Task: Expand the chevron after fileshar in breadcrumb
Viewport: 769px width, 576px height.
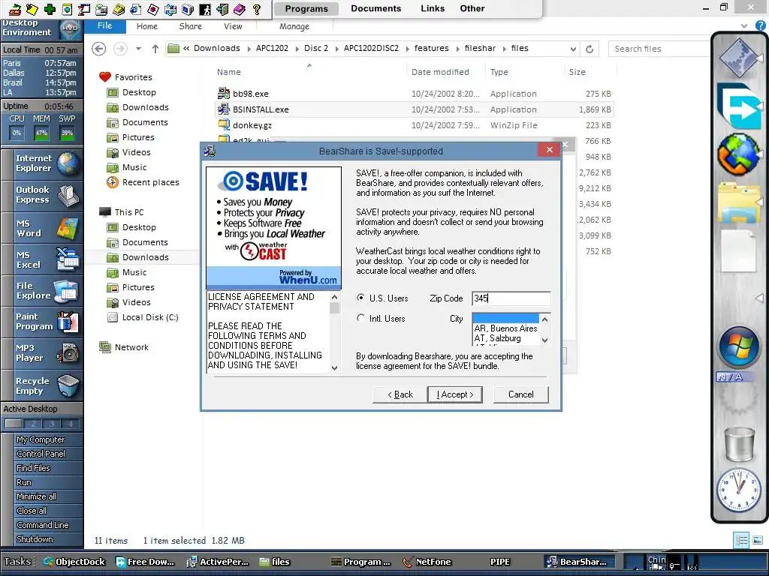Action: (503, 49)
